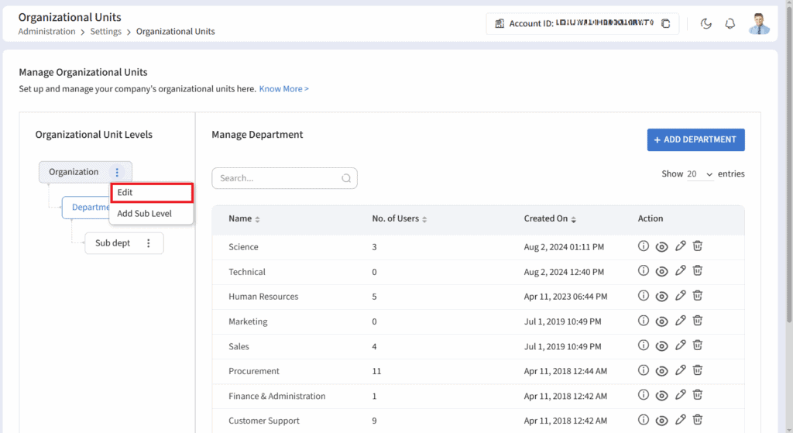View Finance & Administration via eye icon

661,396
